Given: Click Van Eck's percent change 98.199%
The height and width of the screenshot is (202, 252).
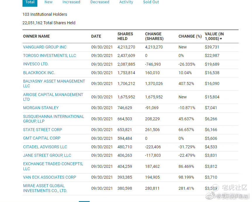Looking at the screenshot, I should [186, 177].
